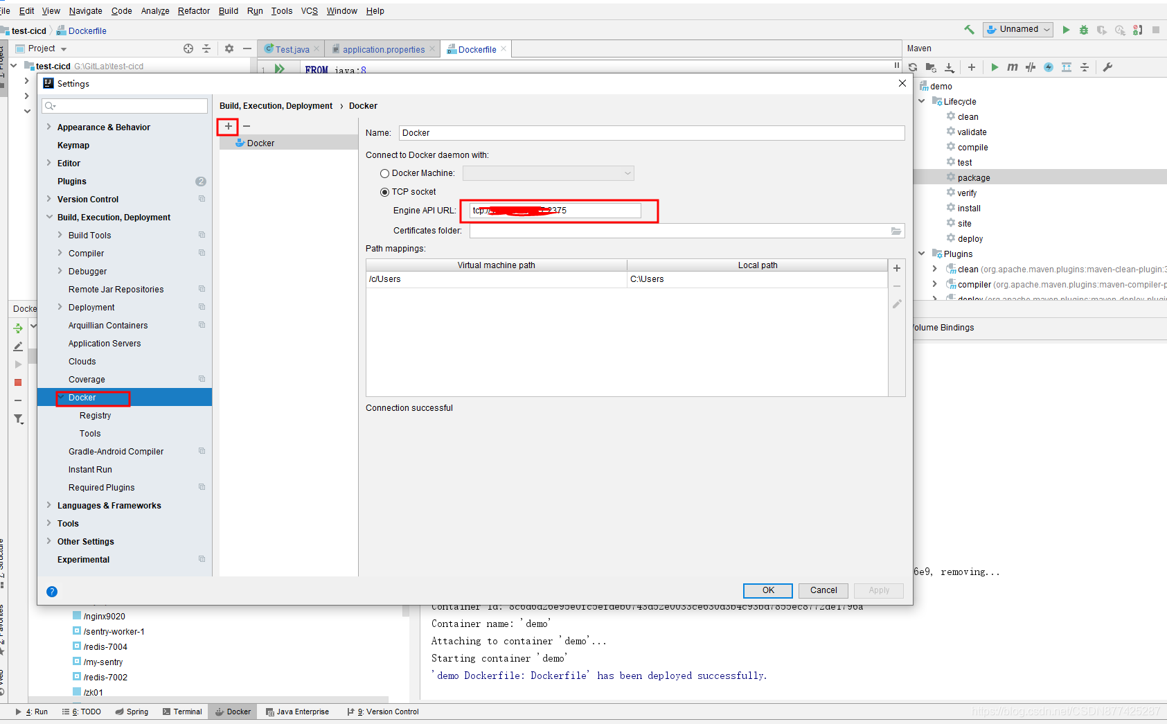The width and height of the screenshot is (1167, 724).
Task: Expand Build Tools settings node
Action: point(60,235)
